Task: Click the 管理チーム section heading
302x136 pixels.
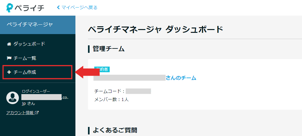Action: pos(109,49)
